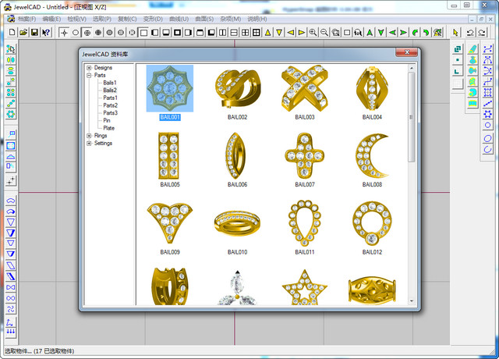Select the BAIL002 thumbnail

[237, 88]
